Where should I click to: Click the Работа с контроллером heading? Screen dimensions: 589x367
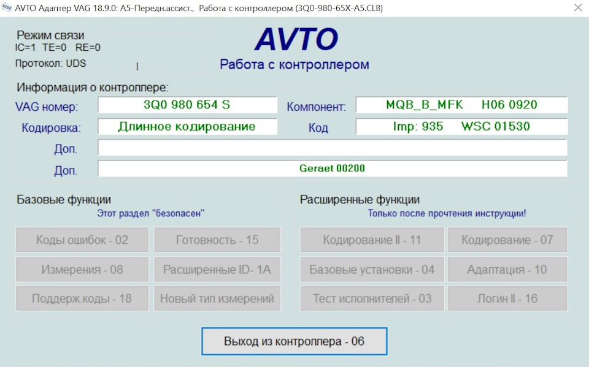tap(294, 64)
